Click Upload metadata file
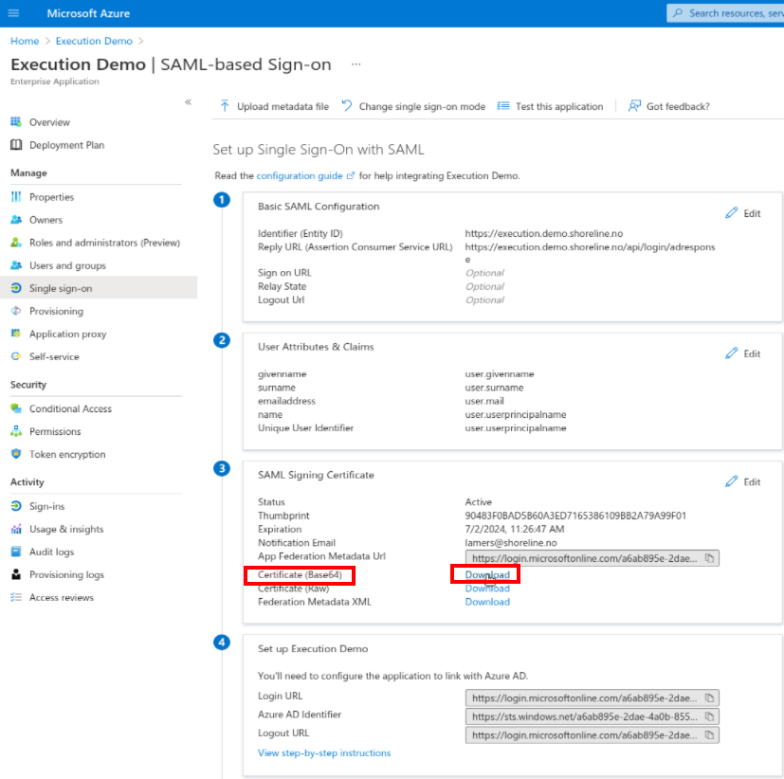 tap(274, 106)
